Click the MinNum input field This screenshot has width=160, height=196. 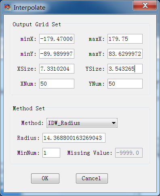[51, 153]
